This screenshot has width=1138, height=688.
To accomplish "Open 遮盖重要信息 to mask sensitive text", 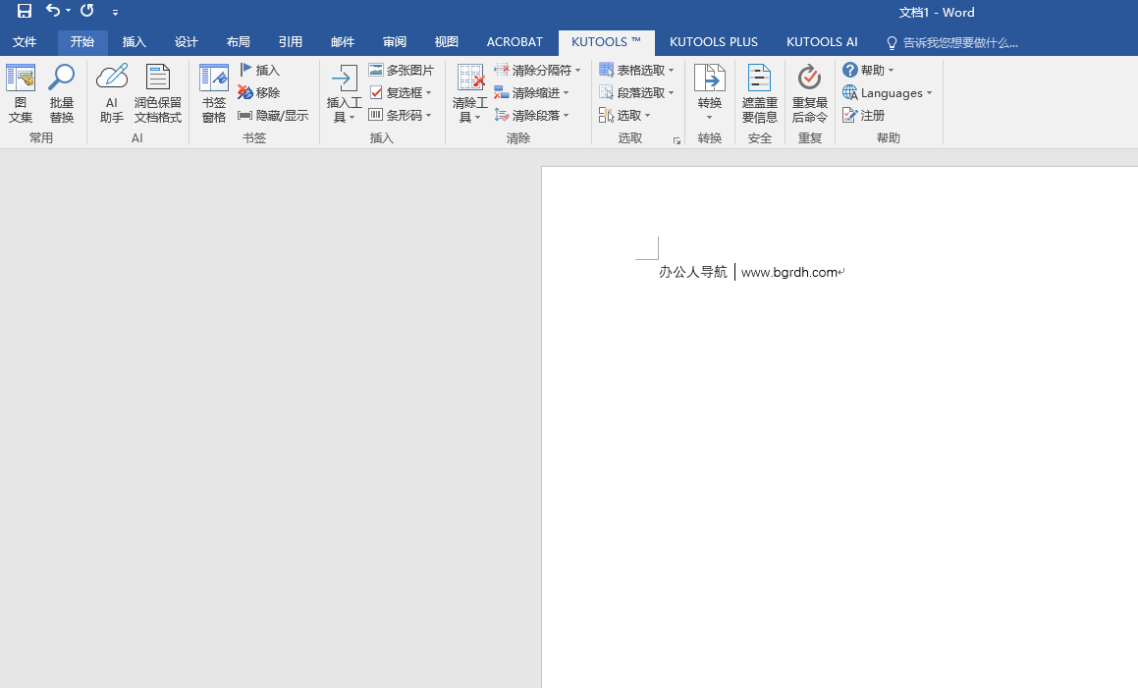I will [x=758, y=93].
